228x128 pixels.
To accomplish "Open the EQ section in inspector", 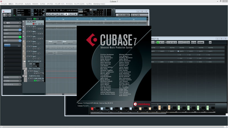I will pos(11,37).
